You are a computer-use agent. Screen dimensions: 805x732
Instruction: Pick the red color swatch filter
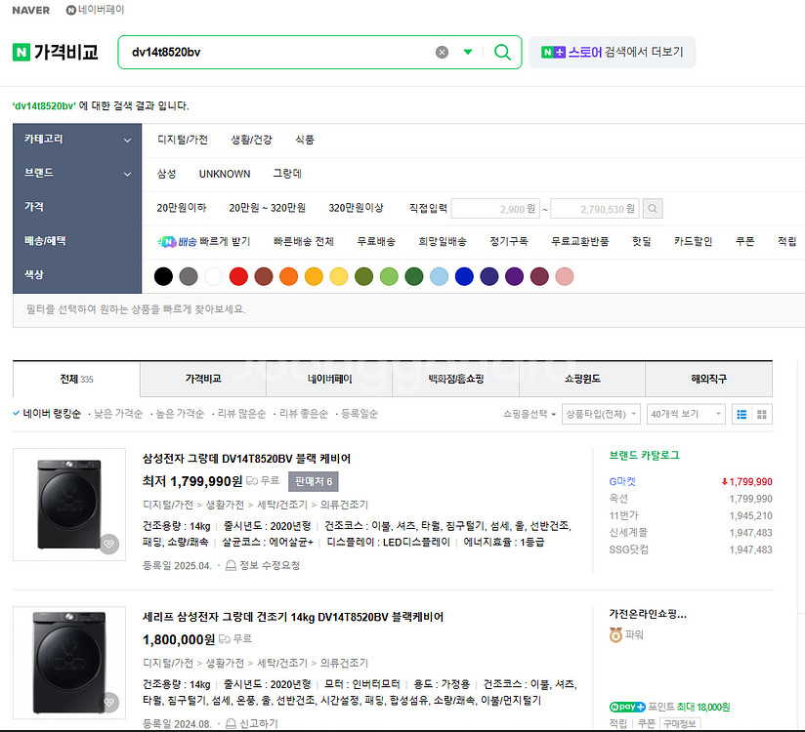238,276
